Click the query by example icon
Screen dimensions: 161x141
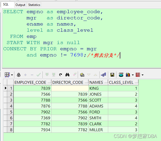[x=82, y=75]
